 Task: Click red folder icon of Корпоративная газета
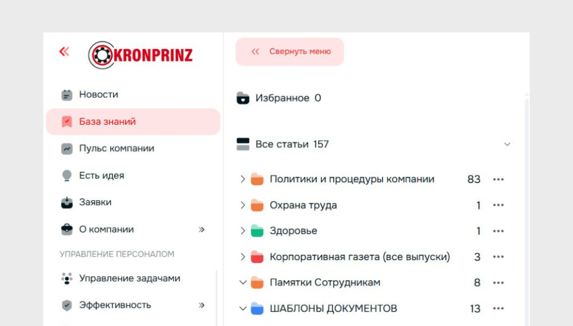point(257,257)
